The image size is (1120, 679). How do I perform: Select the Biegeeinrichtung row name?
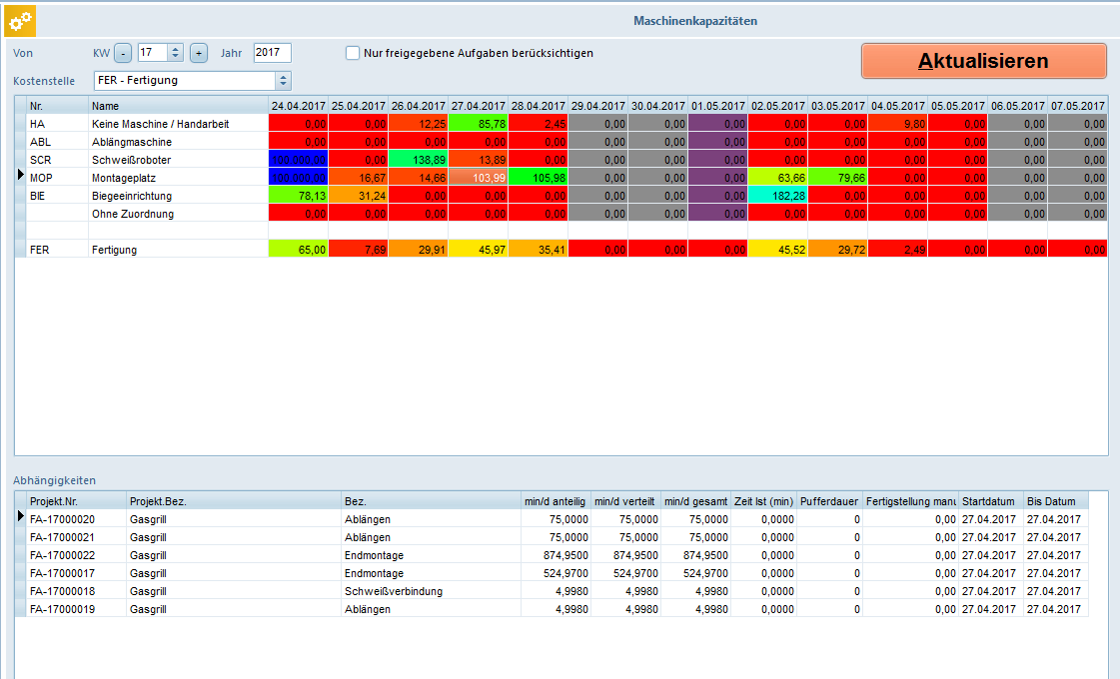(131, 196)
